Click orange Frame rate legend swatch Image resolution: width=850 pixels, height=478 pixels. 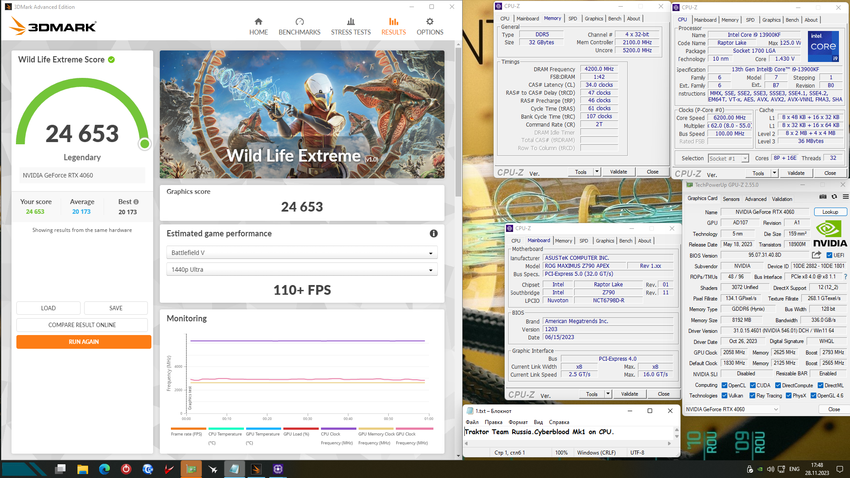tap(188, 428)
